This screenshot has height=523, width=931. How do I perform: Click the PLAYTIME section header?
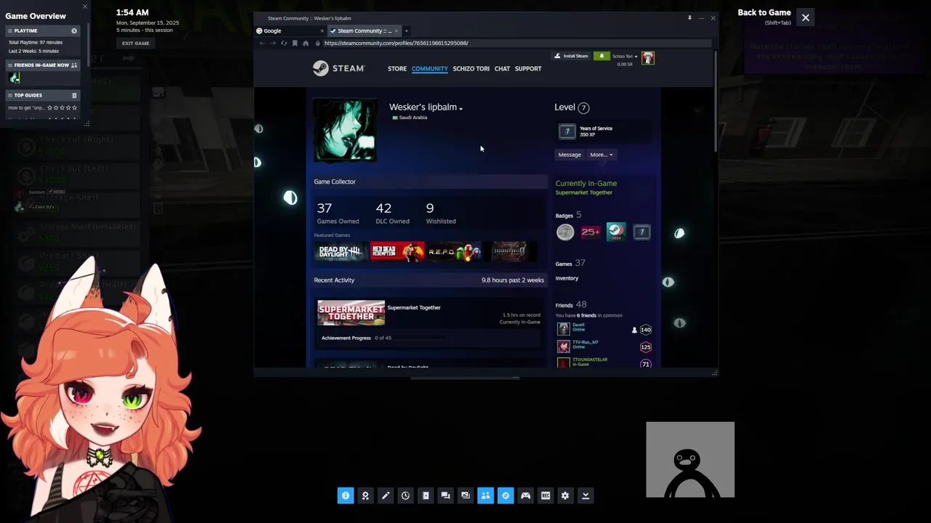[42, 31]
